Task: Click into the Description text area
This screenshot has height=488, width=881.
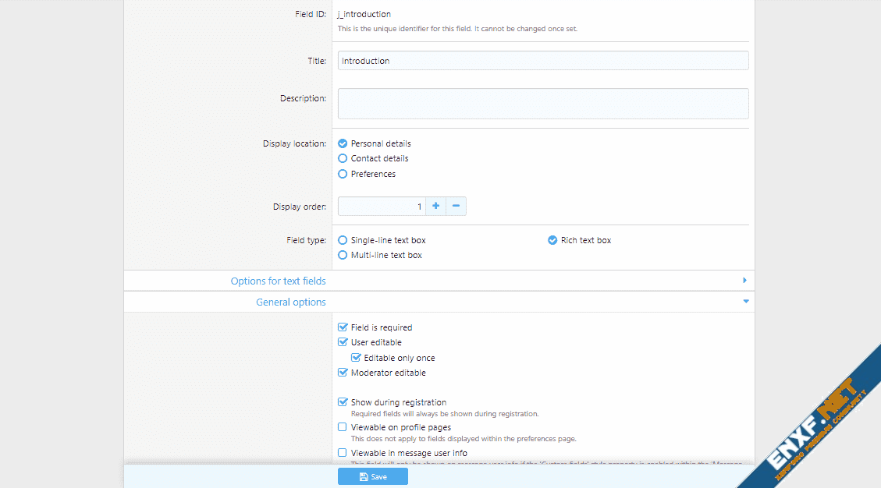Action: coord(542,104)
